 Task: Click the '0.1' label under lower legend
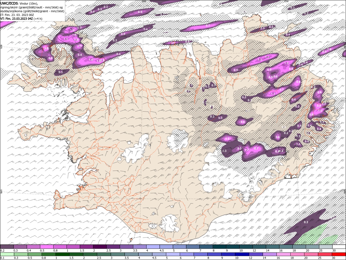[x=2, y=258]
